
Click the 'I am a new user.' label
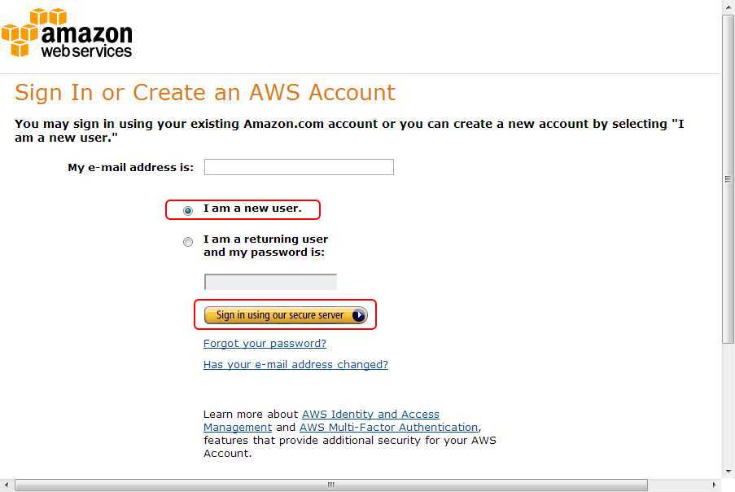[252, 209]
